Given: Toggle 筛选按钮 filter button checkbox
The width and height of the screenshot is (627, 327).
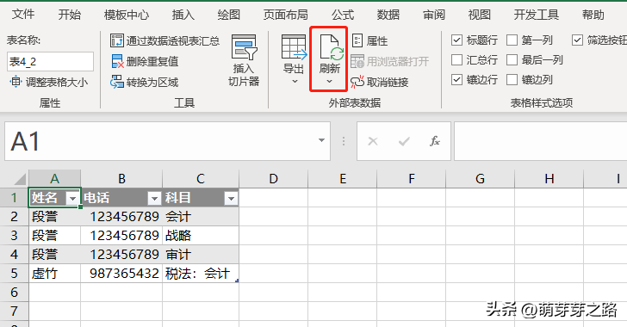Looking at the screenshot, I should (x=577, y=40).
